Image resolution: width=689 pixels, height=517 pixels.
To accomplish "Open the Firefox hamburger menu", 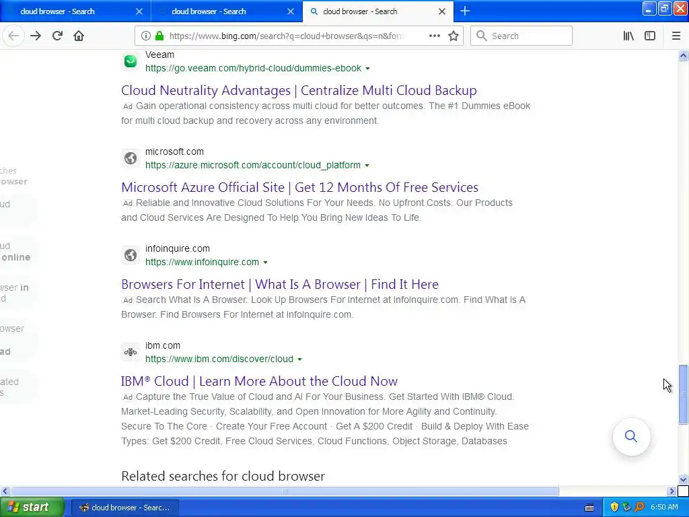I will (676, 36).
